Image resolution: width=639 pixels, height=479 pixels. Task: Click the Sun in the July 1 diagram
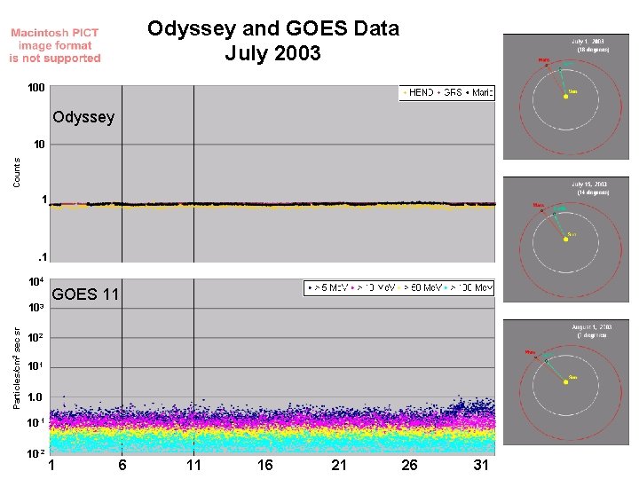click(565, 97)
